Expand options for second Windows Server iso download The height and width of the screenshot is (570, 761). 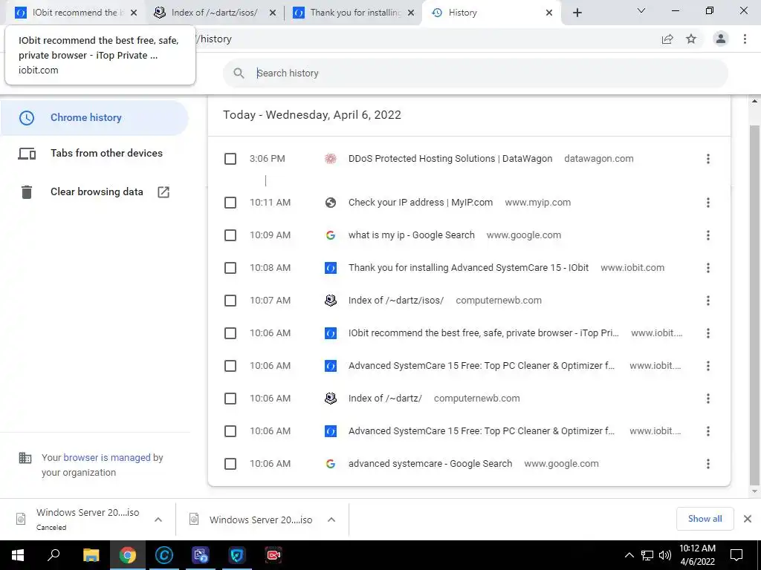331,520
